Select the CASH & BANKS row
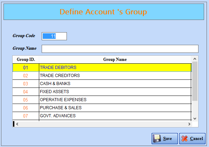This screenshot has width=209, height=147. click(102, 84)
